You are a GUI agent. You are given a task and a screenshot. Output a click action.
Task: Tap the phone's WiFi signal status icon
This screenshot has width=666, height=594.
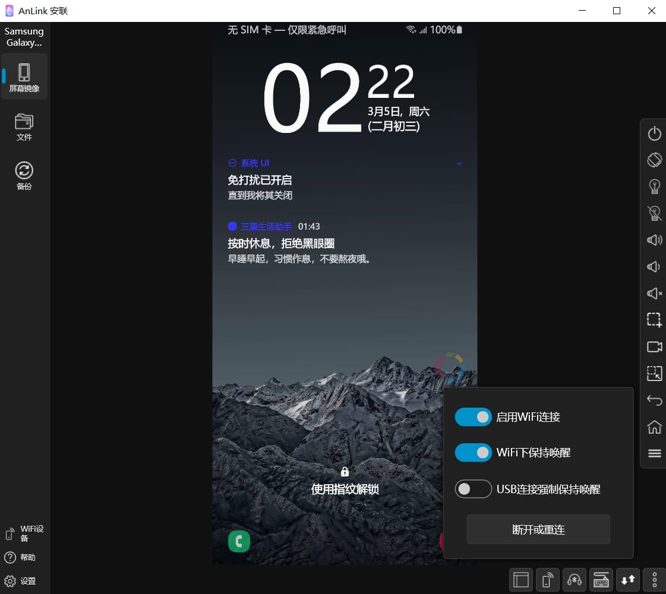click(411, 30)
